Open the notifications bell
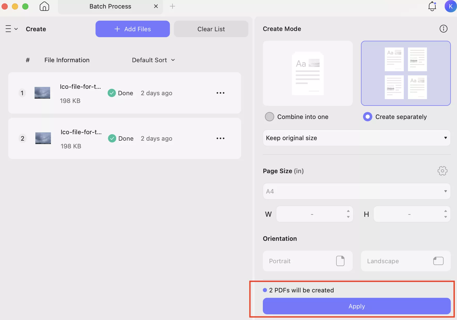Viewport: 457px width, 320px height. [432, 6]
